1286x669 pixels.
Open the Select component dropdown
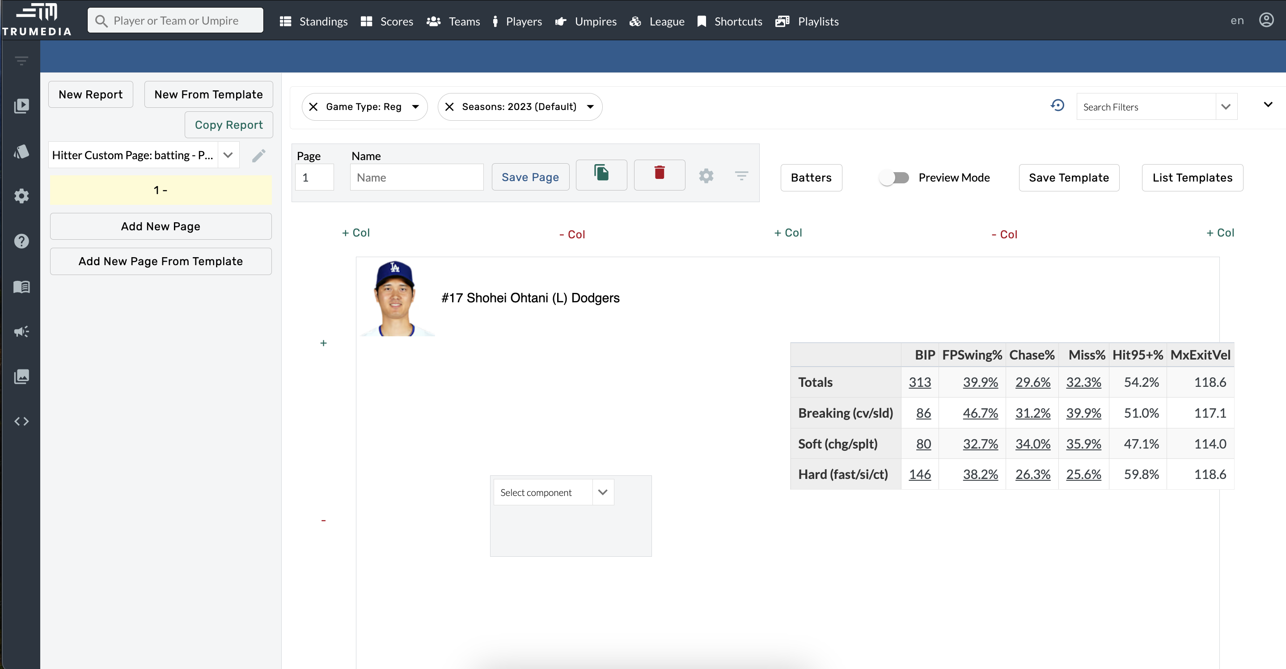(x=553, y=492)
